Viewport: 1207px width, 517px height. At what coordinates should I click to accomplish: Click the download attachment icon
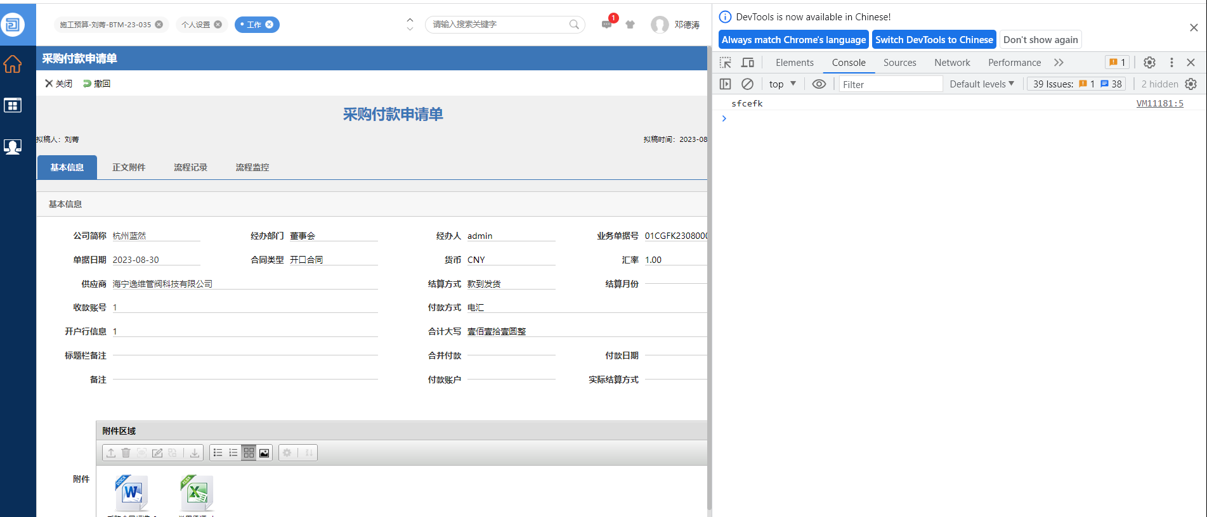click(195, 453)
